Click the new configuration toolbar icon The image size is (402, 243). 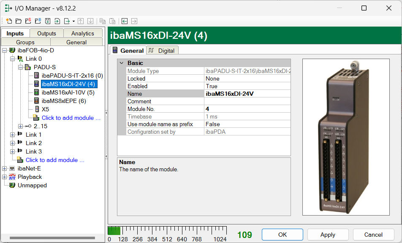(9, 21)
